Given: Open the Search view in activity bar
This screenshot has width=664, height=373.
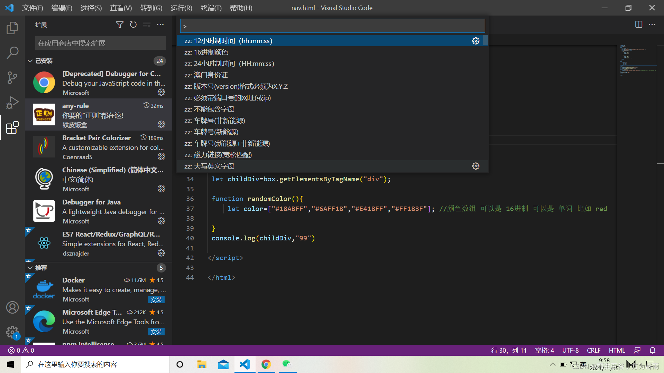Looking at the screenshot, I should [12, 53].
